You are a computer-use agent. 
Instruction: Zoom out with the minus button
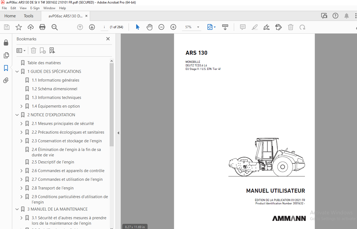[x=161, y=27]
